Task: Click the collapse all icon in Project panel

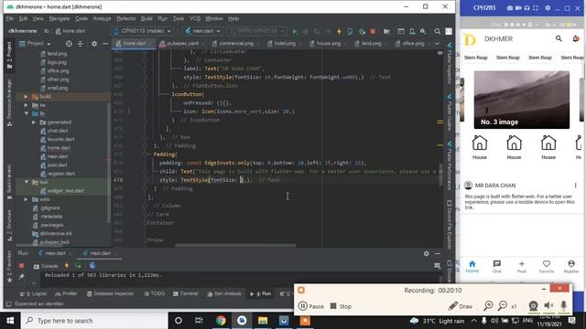Action: coord(81,44)
